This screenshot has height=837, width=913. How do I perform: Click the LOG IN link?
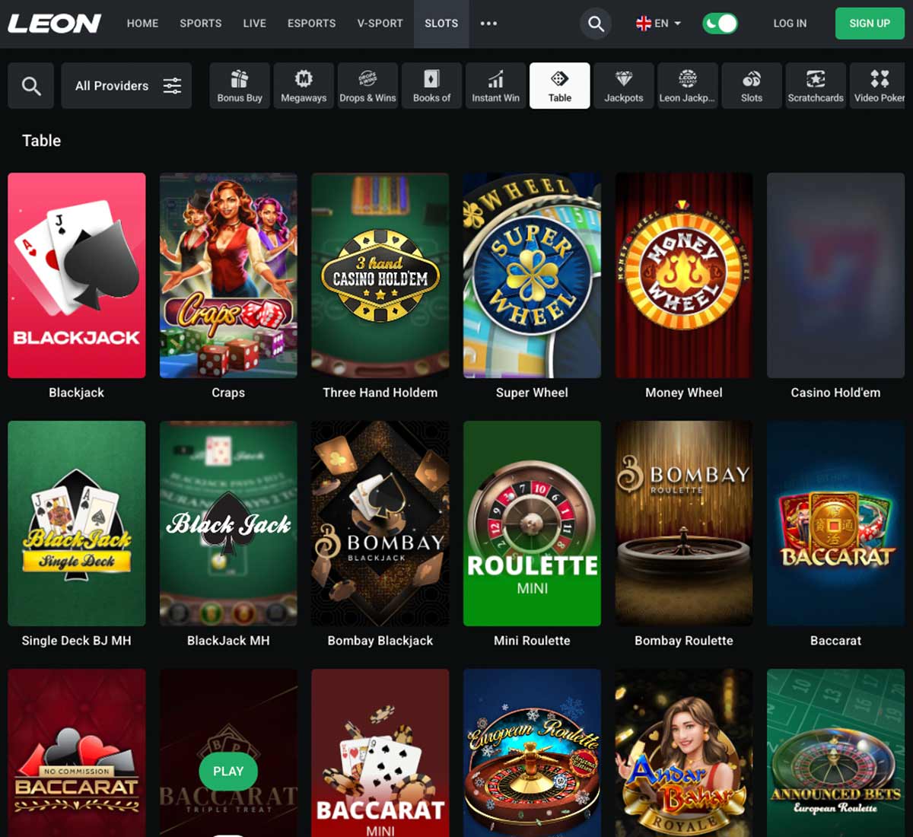coord(790,24)
